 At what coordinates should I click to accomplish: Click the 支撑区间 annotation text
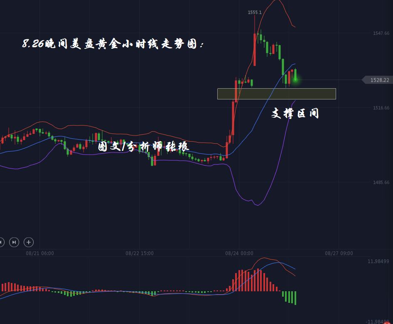click(x=295, y=114)
